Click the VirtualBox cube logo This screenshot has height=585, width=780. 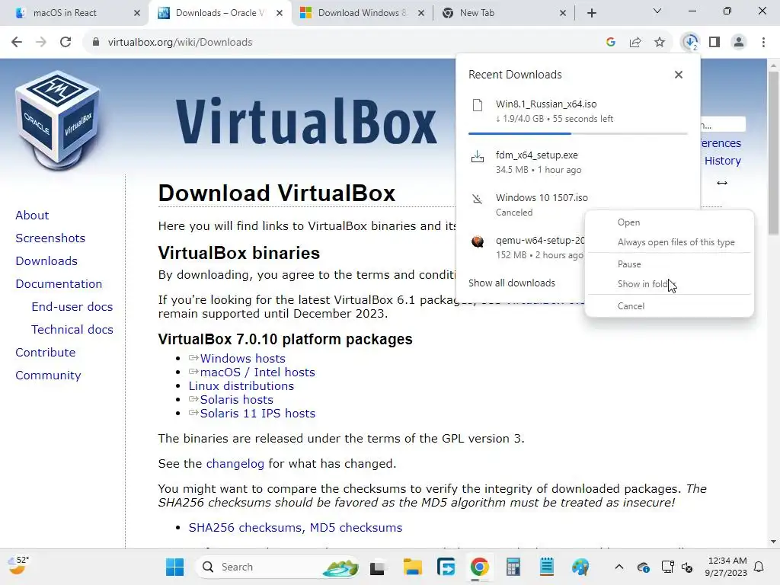[x=58, y=120]
